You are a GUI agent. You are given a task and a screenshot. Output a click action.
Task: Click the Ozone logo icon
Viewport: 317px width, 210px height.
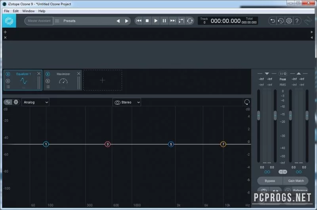click(9, 21)
